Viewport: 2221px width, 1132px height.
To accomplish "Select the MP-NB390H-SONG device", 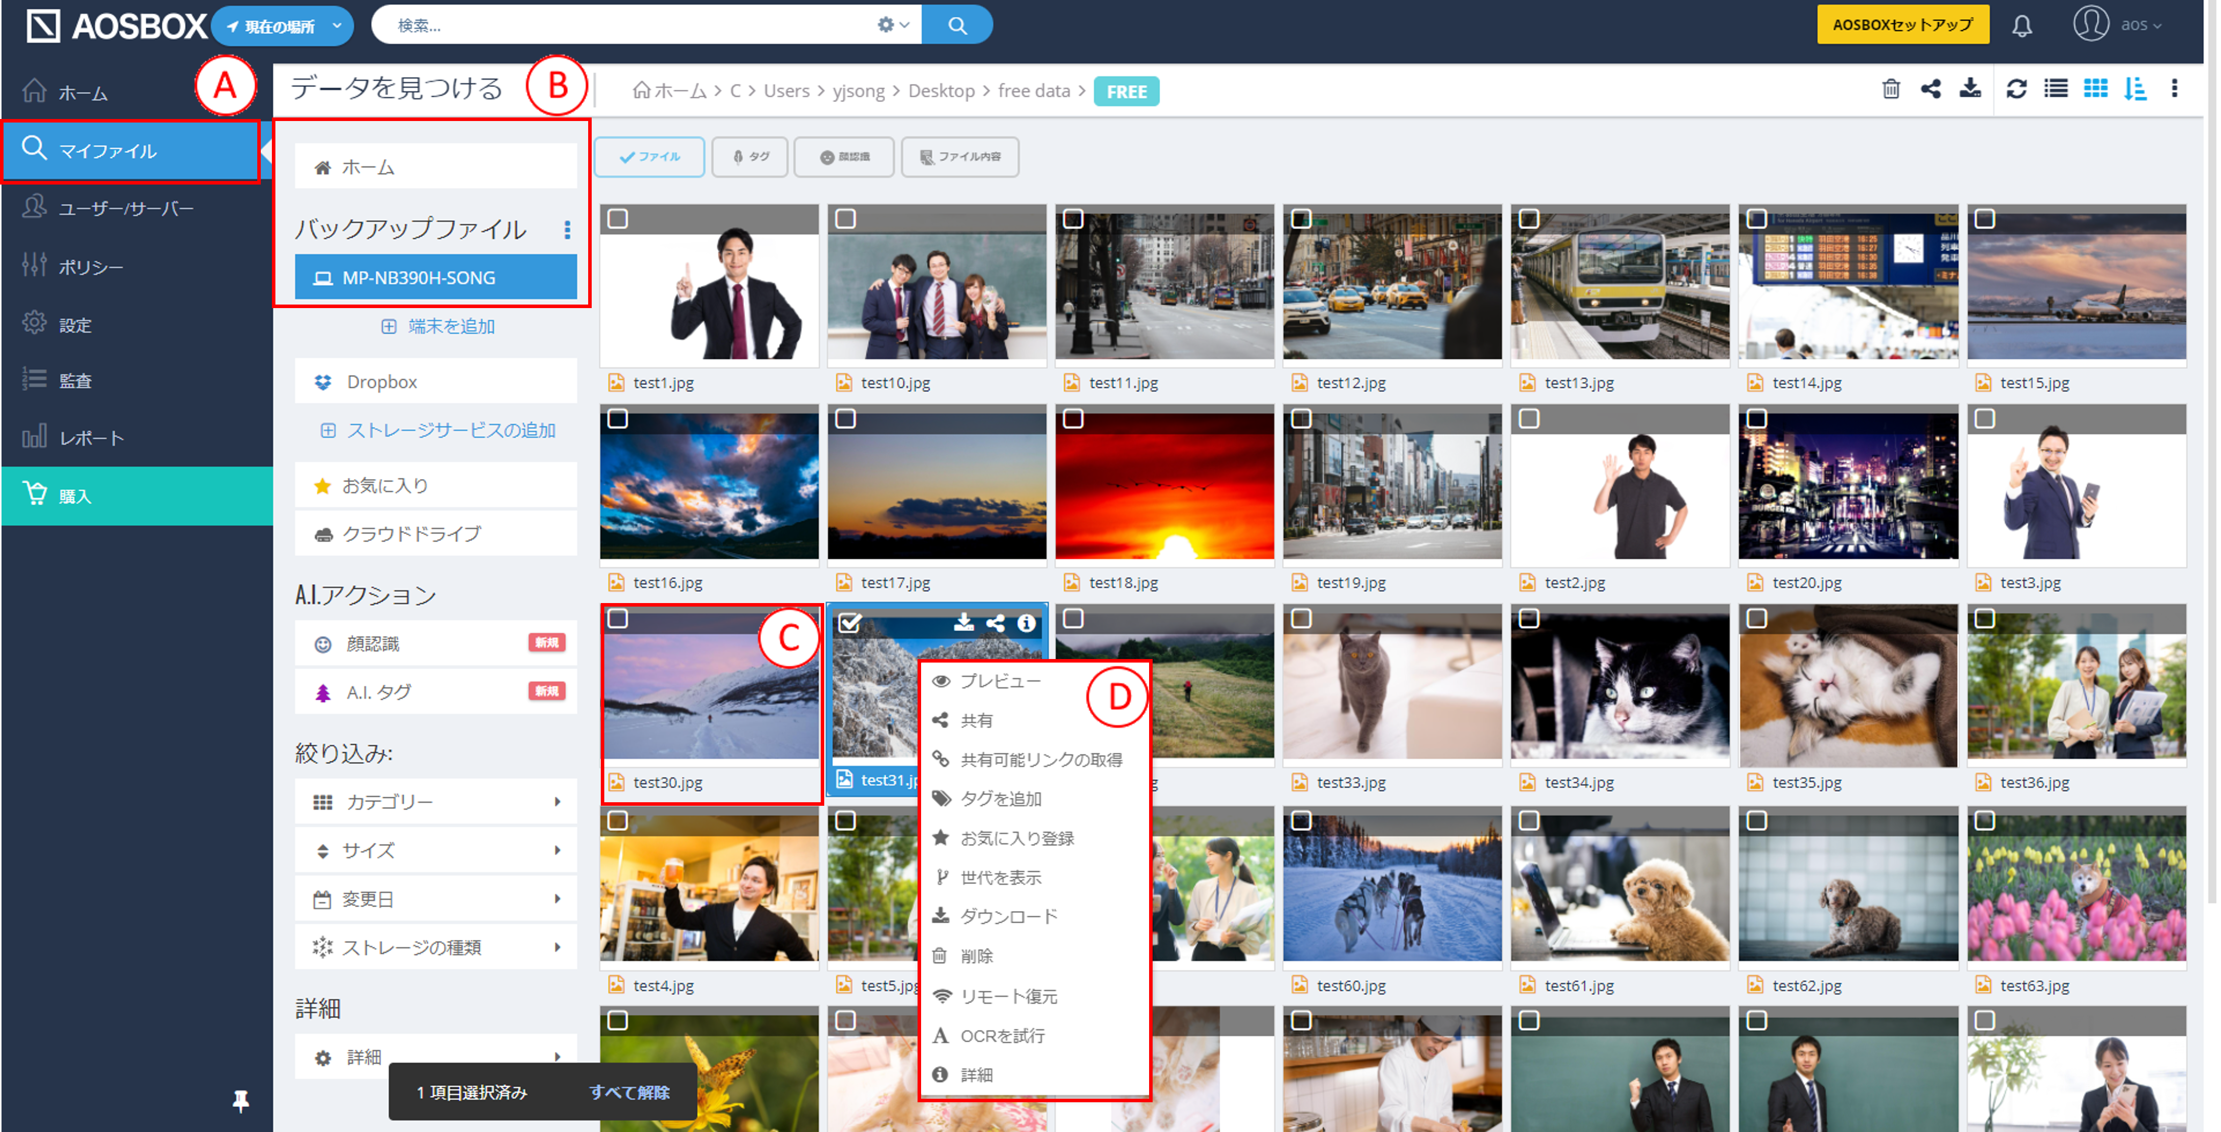I will tap(435, 278).
